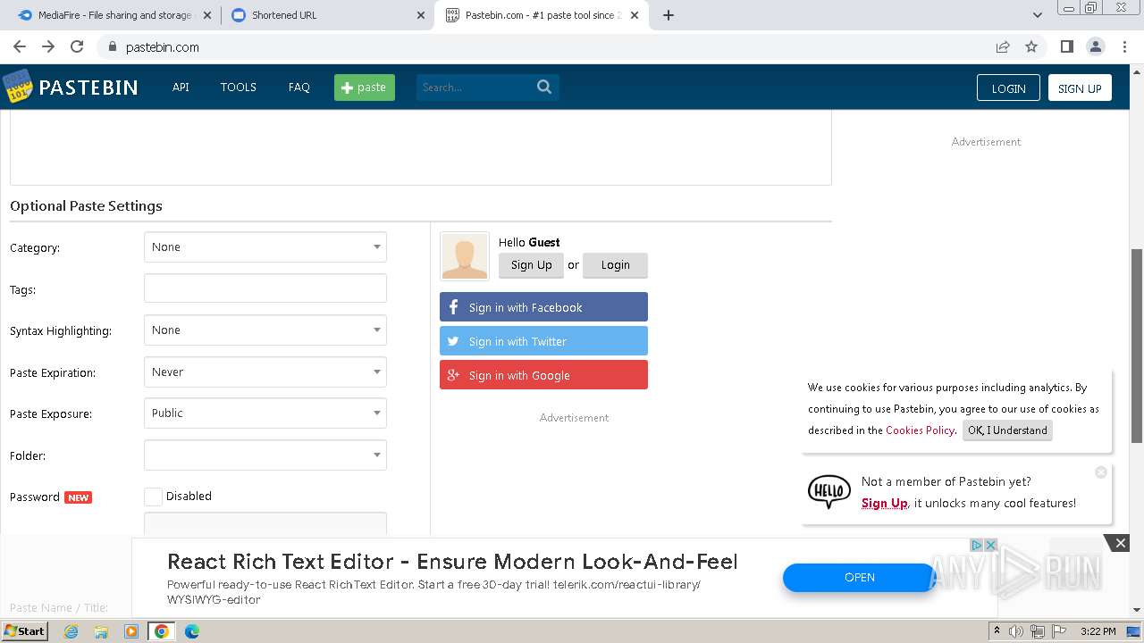Click the volume icon in system tray
Image resolution: width=1144 pixels, height=643 pixels.
1016,631
